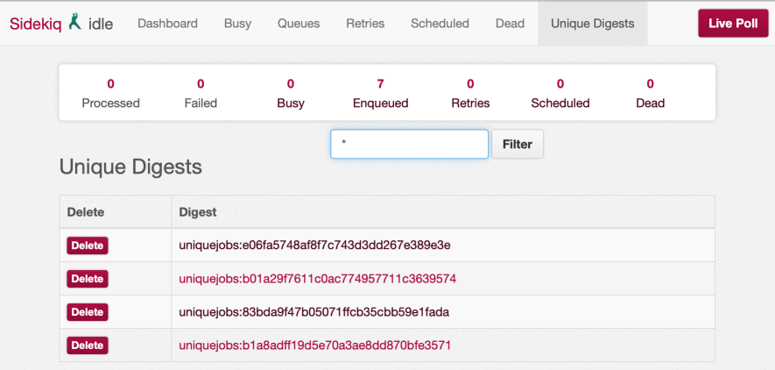Image resolution: width=775 pixels, height=370 pixels.
Task: Go to the Dashboard tab
Action: pos(167,24)
